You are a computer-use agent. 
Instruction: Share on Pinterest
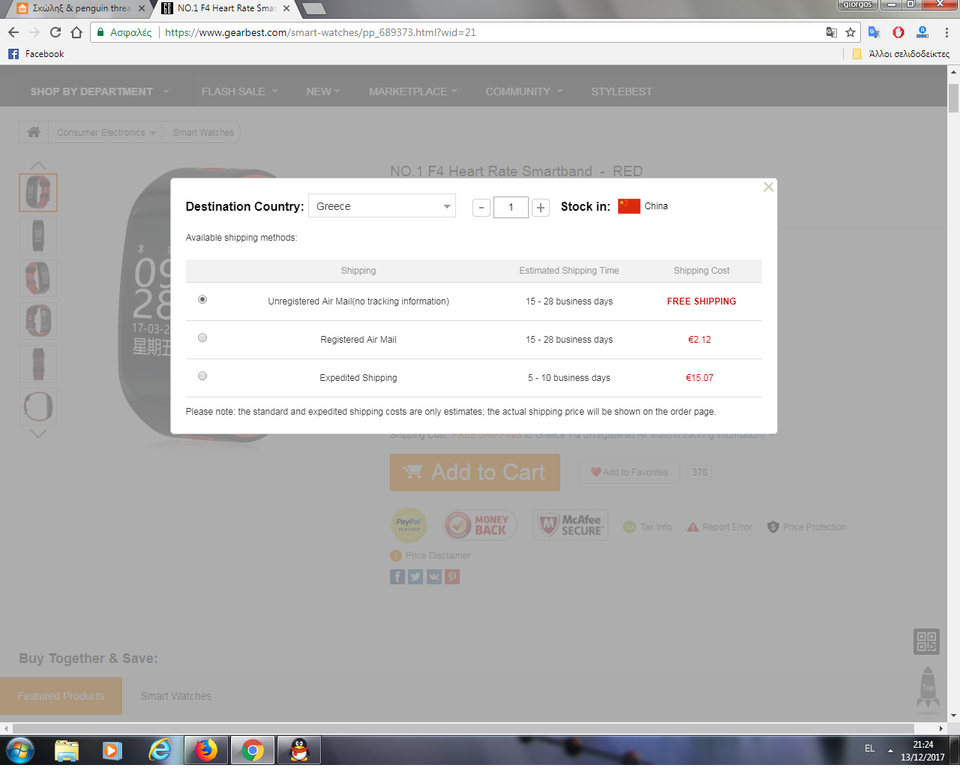(x=452, y=577)
